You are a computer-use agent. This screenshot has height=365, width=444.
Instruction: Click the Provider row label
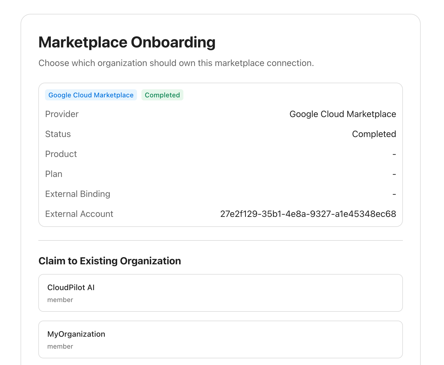tap(62, 114)
